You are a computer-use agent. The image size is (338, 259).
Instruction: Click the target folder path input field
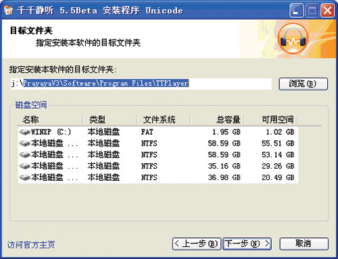(141, 84)
